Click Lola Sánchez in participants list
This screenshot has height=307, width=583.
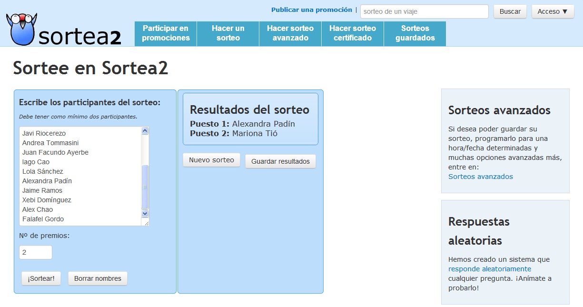[x=42, y=171]
